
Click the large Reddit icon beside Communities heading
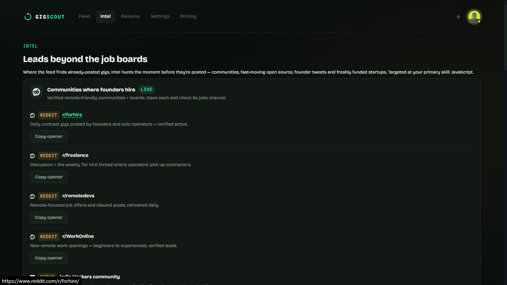(x=36, y=92)
